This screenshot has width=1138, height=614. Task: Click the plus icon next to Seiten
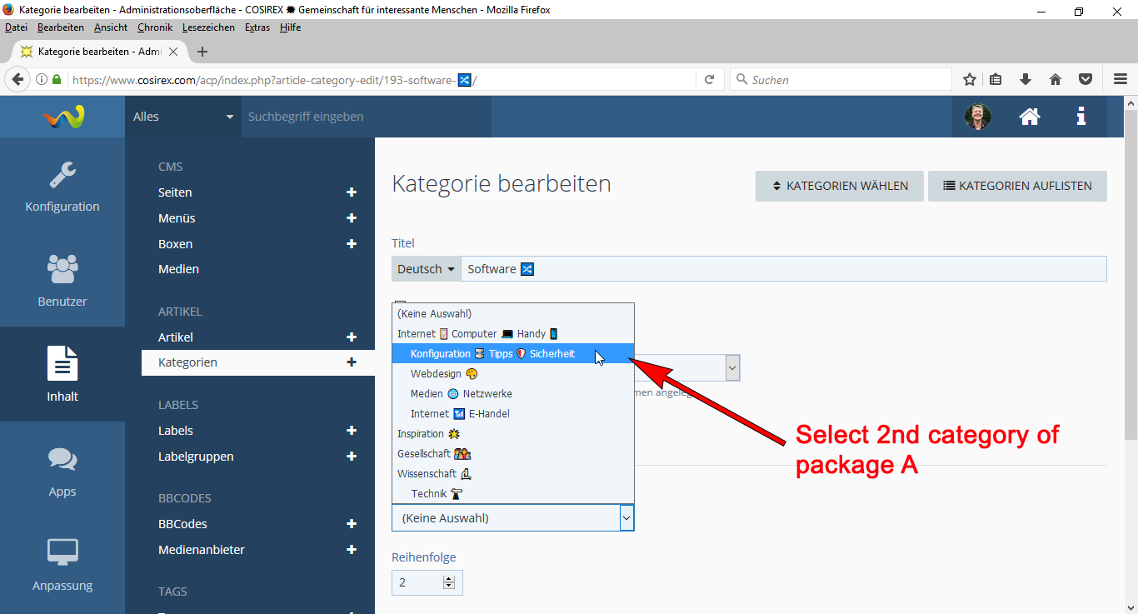pyautogui.click(x=352, y=192)
